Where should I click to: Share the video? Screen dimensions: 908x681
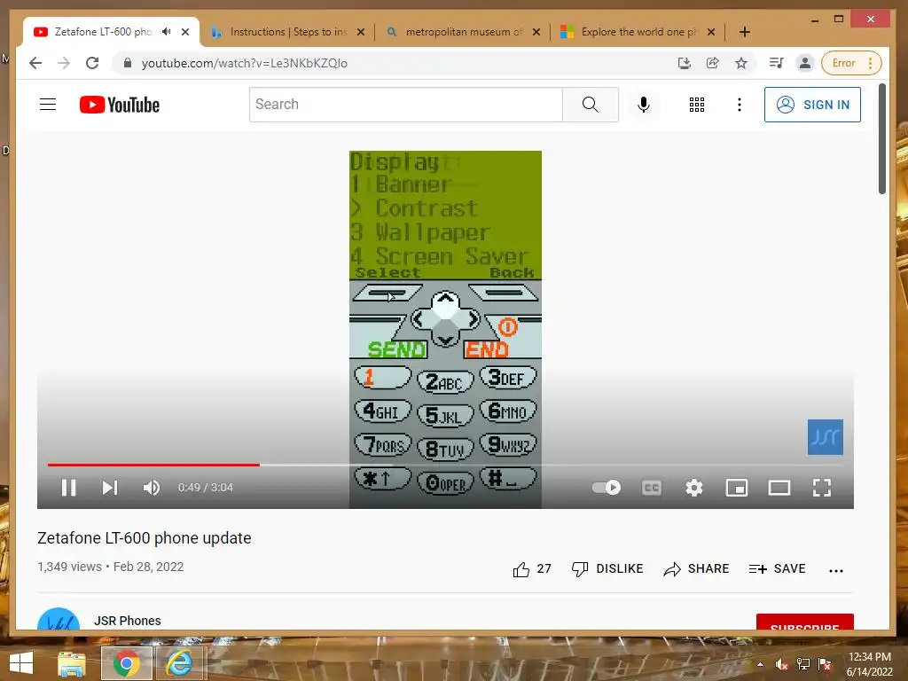click(696, 569)
